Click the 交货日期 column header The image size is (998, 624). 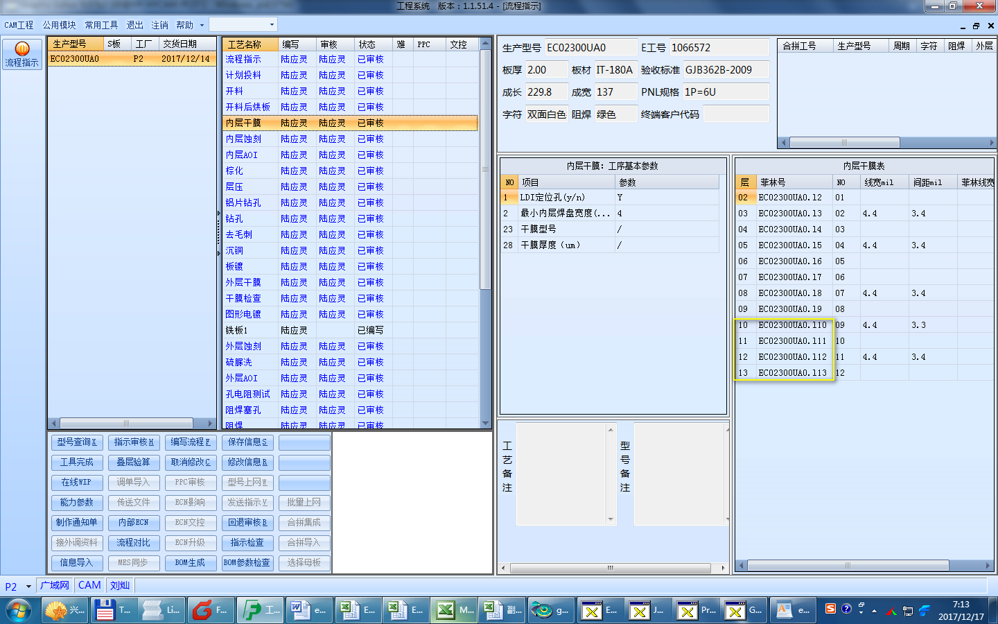(x=187, y=44)
